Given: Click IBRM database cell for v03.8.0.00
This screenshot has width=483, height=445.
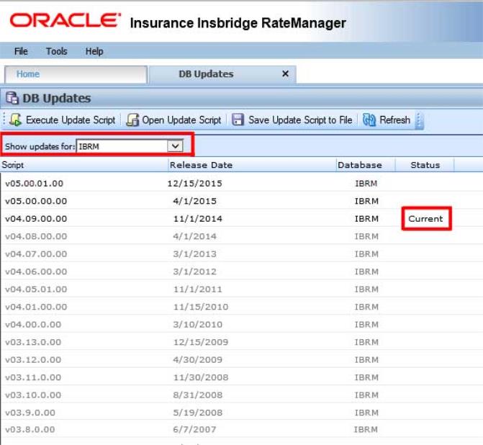Looking at the screenshot, I should pyautogui.click(x=366, y=429).
